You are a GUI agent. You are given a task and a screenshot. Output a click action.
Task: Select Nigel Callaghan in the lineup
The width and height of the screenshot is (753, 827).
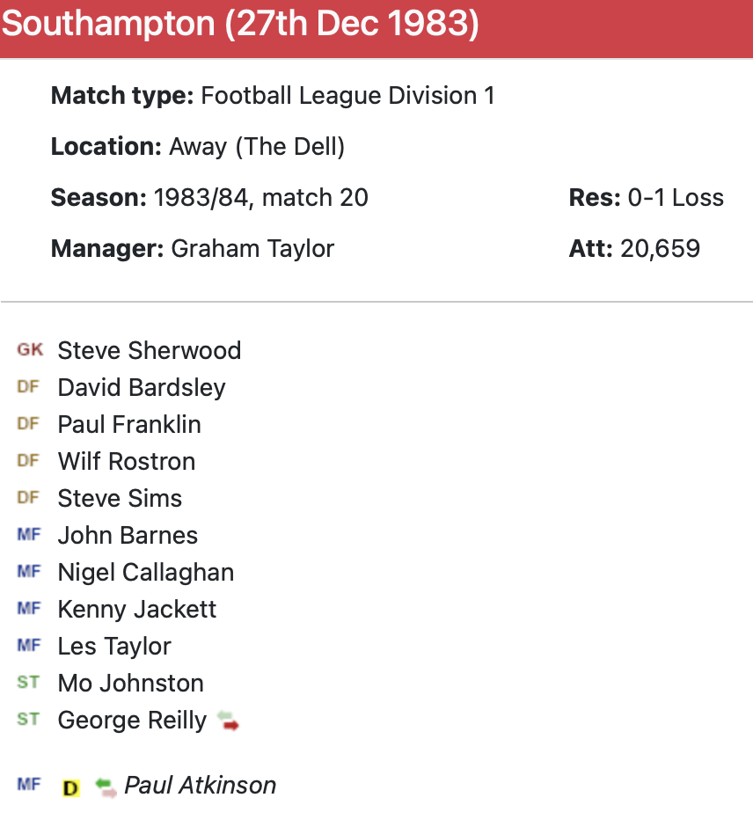coord(145,572)
